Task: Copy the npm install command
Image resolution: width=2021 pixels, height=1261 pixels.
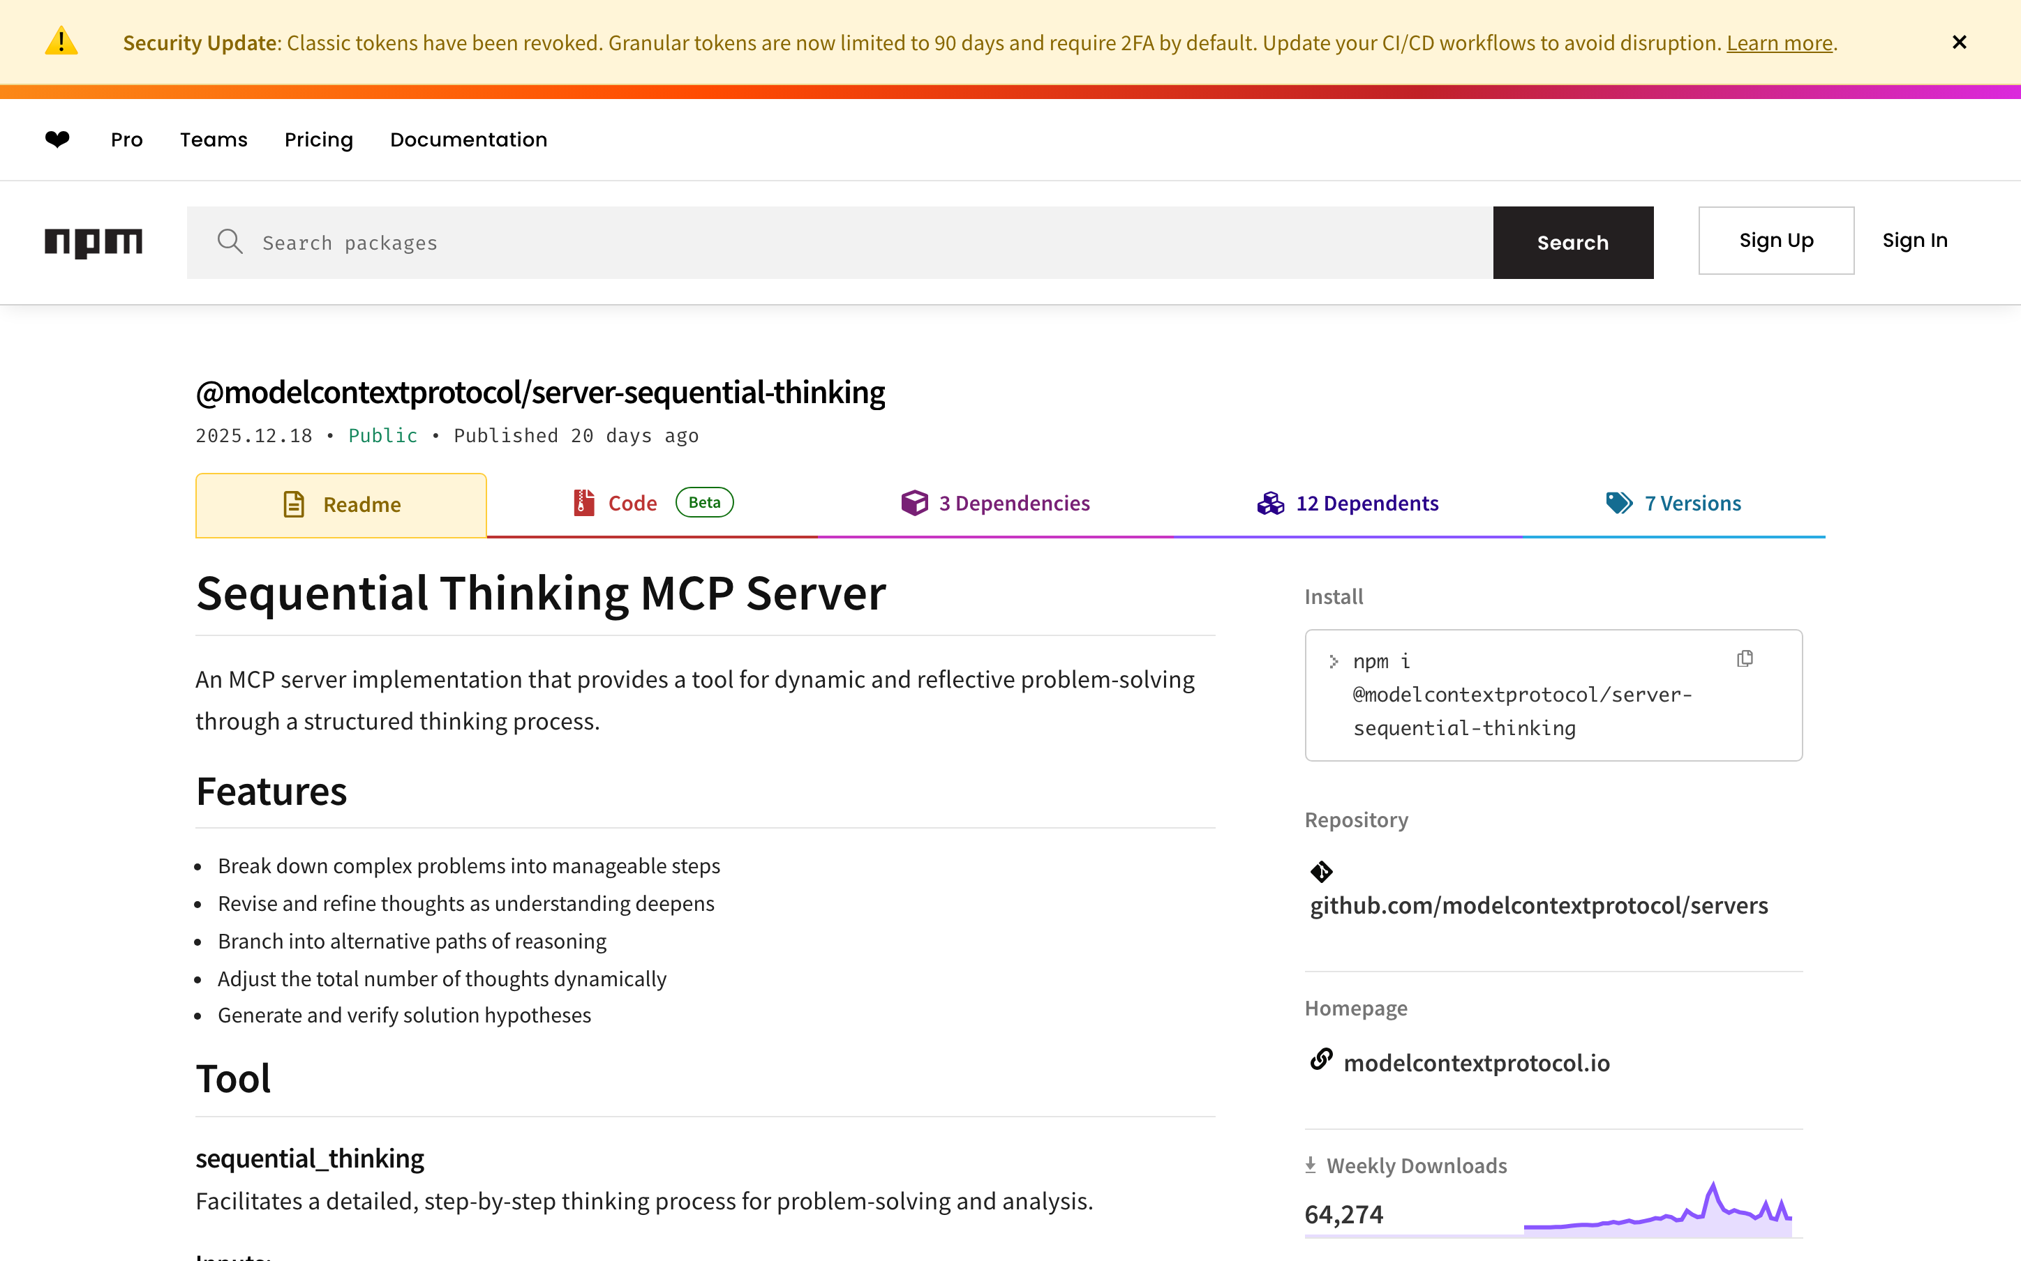Action: tap(1744, 659)
